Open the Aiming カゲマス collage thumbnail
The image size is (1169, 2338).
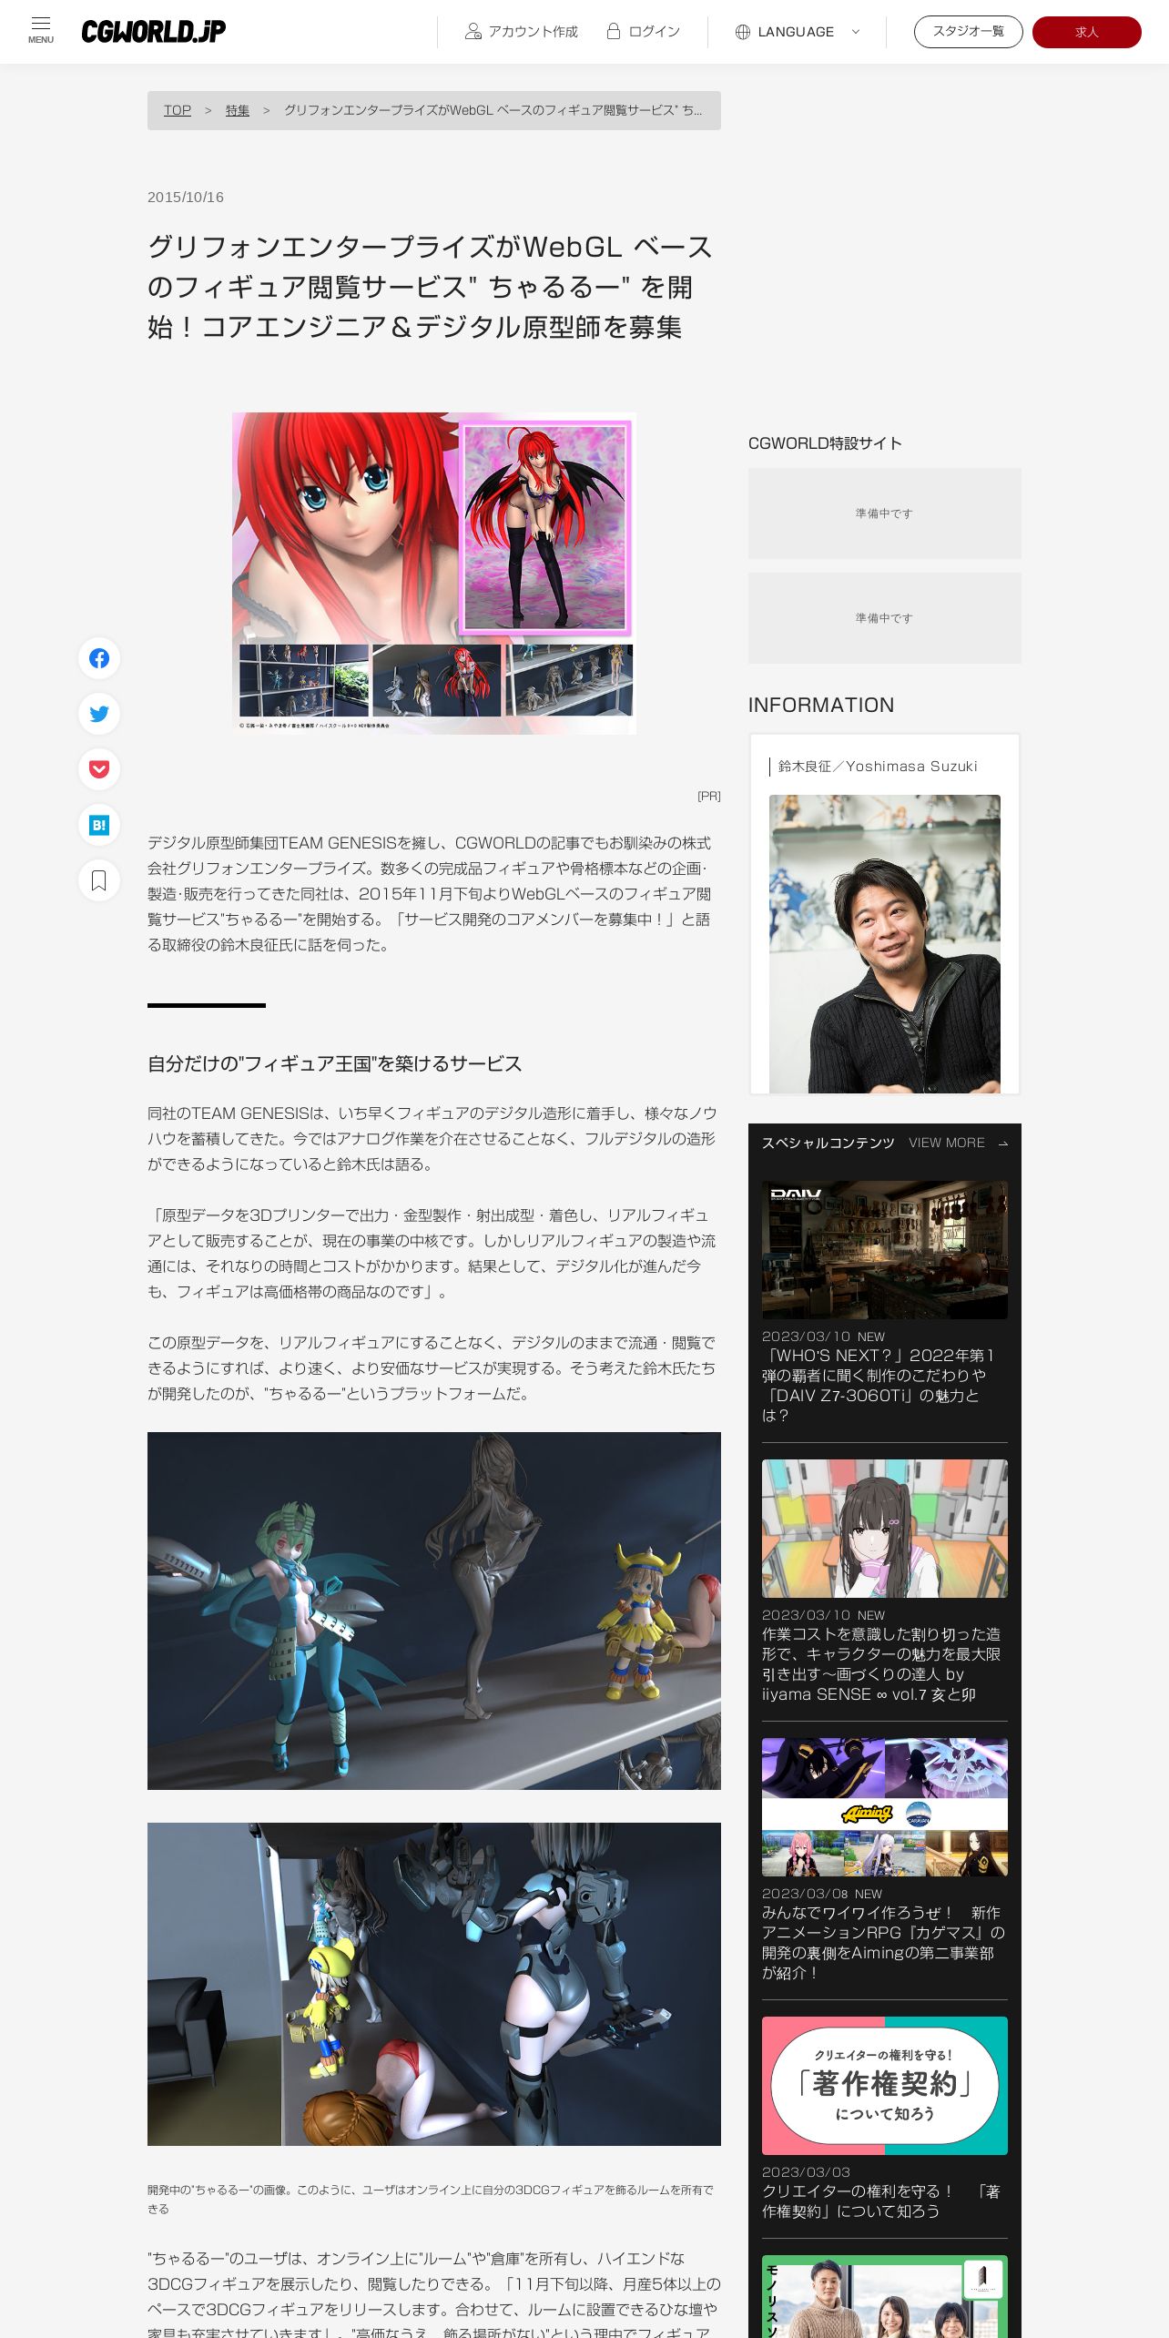tap(885, 1807)
